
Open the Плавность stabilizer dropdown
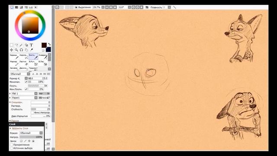(x=169, y=7)
